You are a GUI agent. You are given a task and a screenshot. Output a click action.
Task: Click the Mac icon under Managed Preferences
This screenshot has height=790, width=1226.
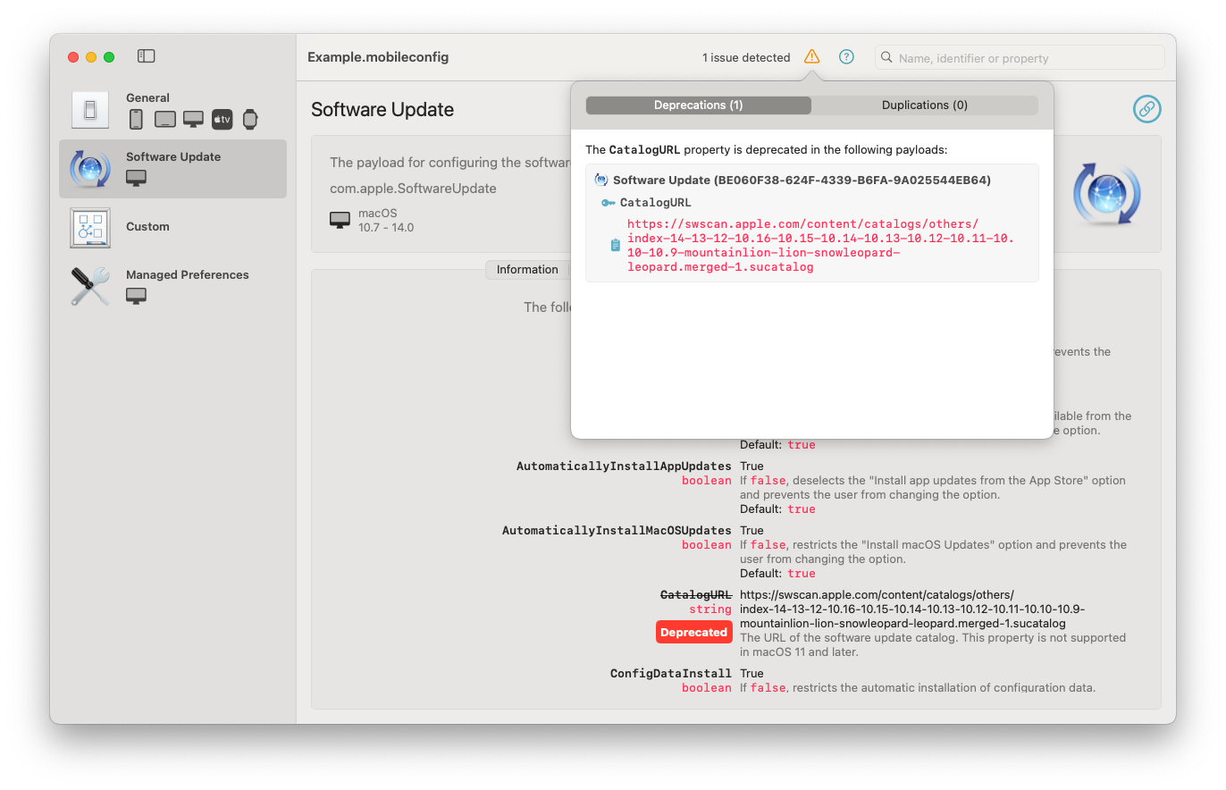point(136,296)
